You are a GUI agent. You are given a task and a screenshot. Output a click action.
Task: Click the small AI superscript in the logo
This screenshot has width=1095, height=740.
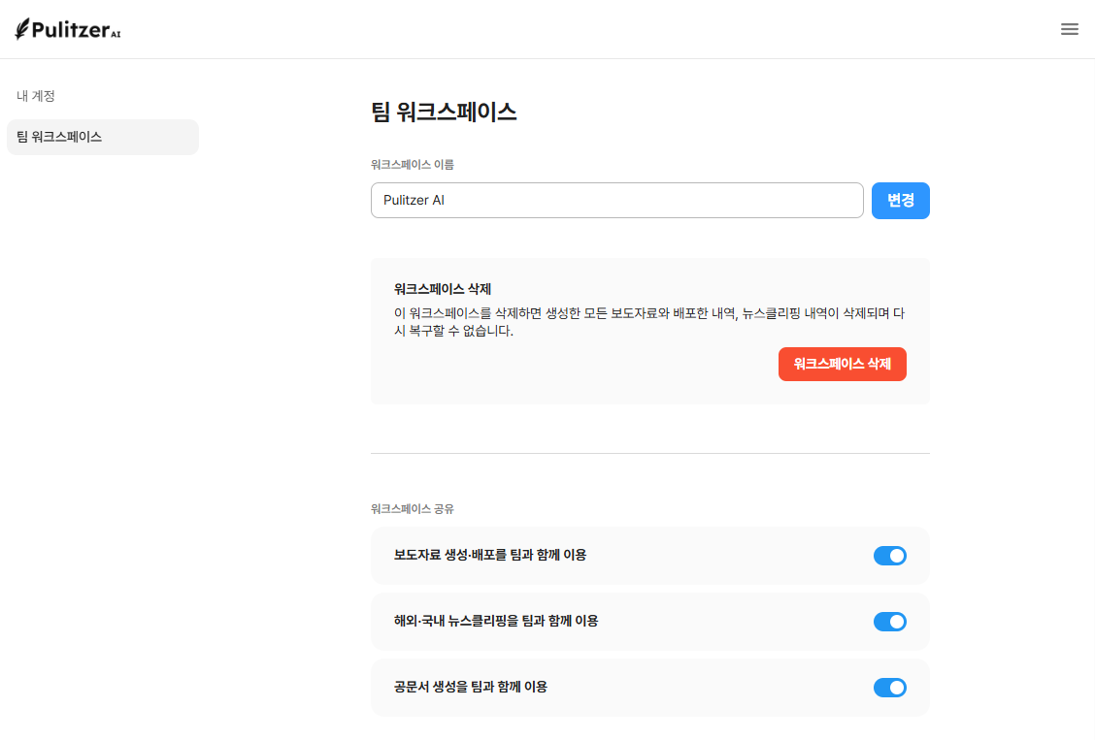pos(116,35)
